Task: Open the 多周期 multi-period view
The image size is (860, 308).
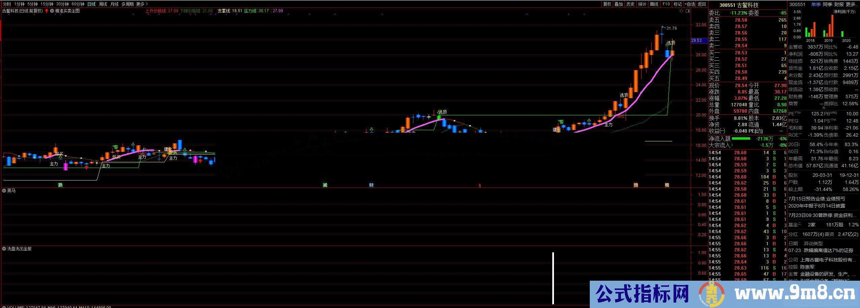Action: click(x=127, y=4)
